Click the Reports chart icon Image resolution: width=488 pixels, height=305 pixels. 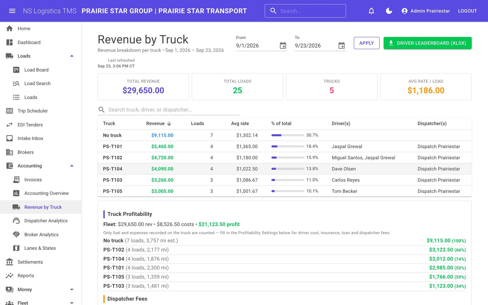(9, 276)
